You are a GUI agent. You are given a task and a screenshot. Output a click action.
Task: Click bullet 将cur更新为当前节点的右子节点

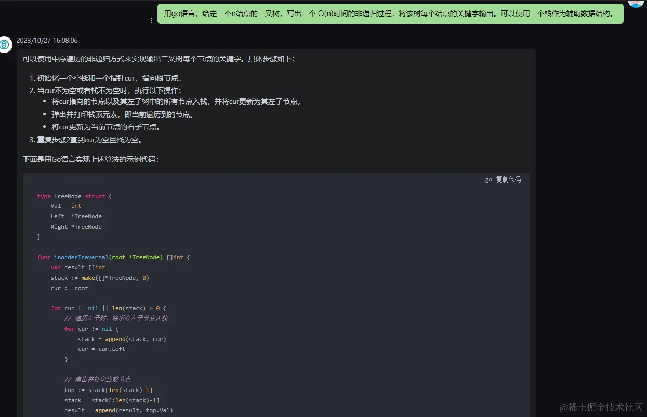point(106,127)
